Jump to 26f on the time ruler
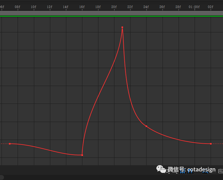223x180 pixels. pos(162,7)
